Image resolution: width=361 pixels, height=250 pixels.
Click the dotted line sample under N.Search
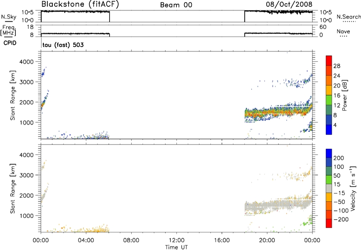pyautogui.click(x=349, y=22)
